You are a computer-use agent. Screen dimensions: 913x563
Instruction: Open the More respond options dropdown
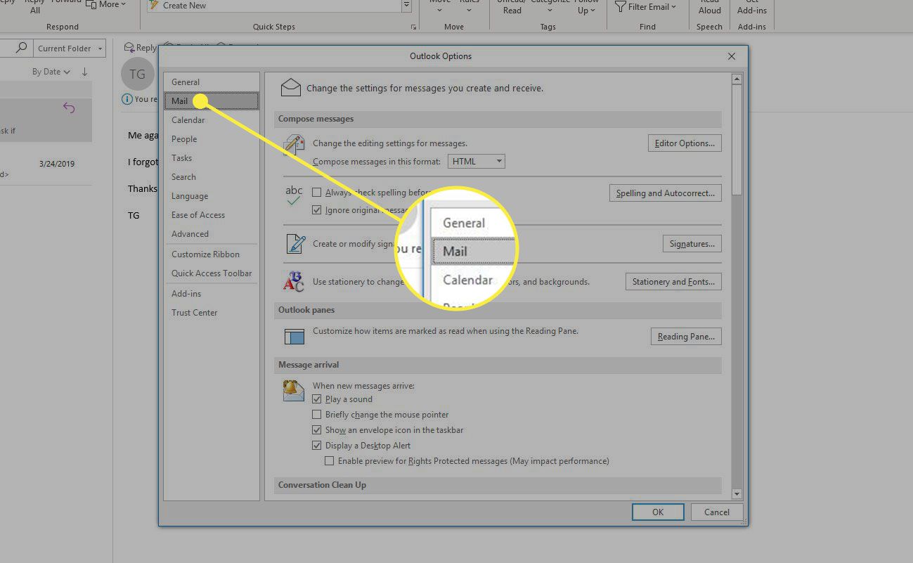point(105,4)
